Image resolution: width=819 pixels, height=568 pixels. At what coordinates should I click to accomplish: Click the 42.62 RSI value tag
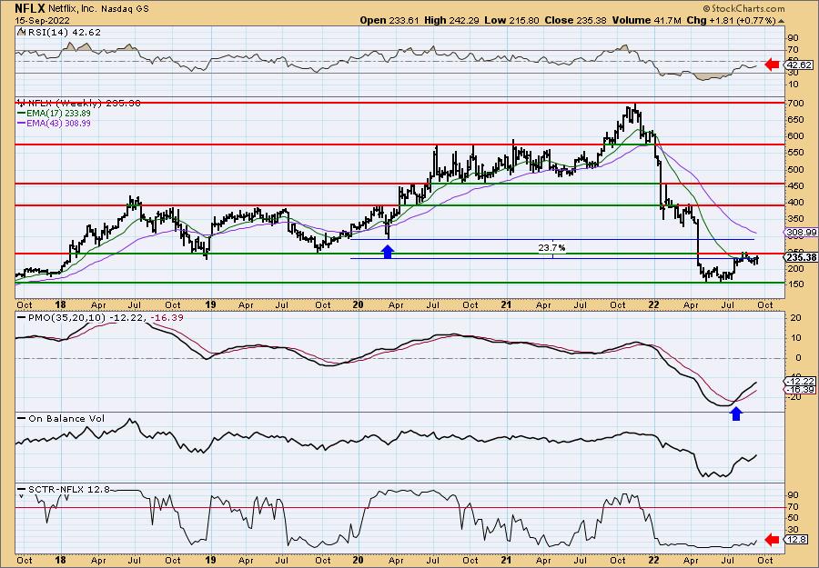pyautogui.click(x=799, y=65)
